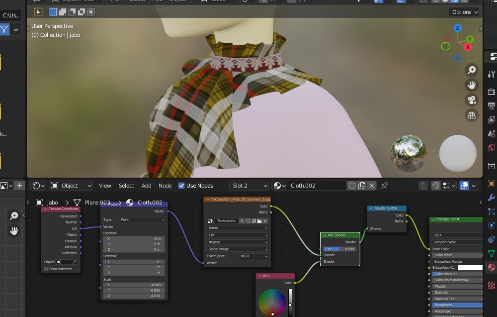Open the Modifier properties wrench tab
The width and height of the screenshot is (497, 317).
(x=492, y=198)
